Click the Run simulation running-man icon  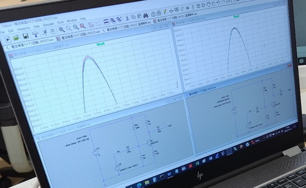tap(45, 32)
